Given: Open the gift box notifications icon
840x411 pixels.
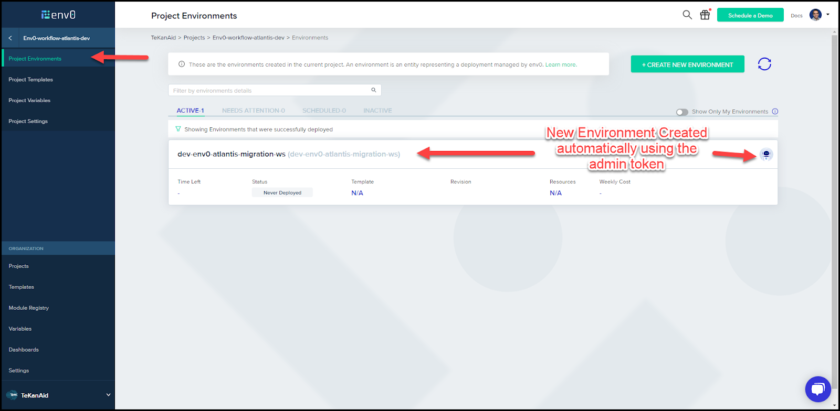Looking at the screenshot, I should [x=705, y=15].
